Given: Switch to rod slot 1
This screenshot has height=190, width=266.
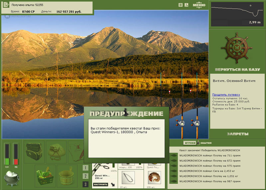Looking at the screenshot, I should pyautogui.click(x=85, y=168).
